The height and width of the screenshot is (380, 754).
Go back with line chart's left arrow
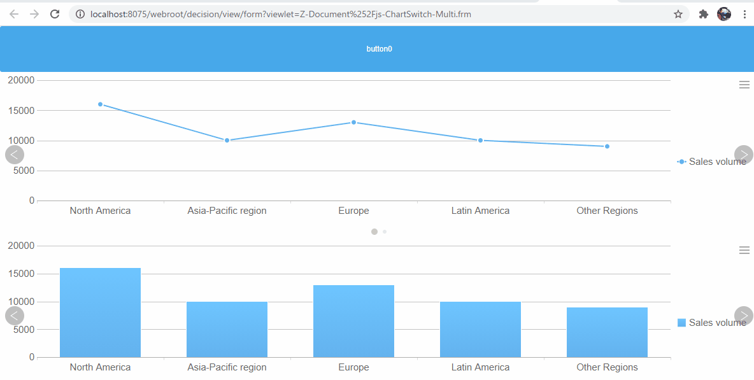[x=14, y=154]
